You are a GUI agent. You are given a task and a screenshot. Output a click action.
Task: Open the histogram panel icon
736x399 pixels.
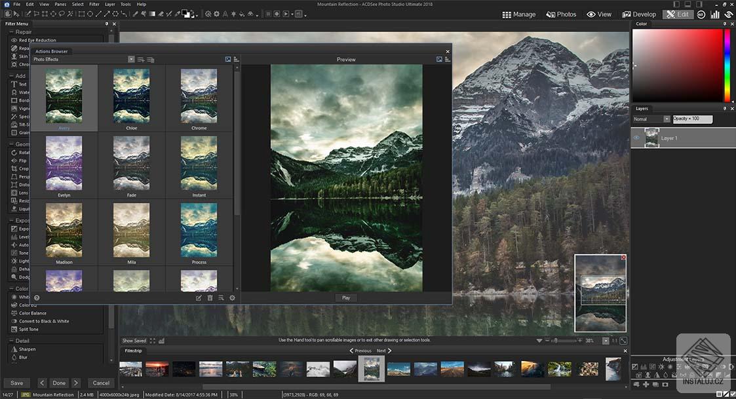click(x=715, y=14)
